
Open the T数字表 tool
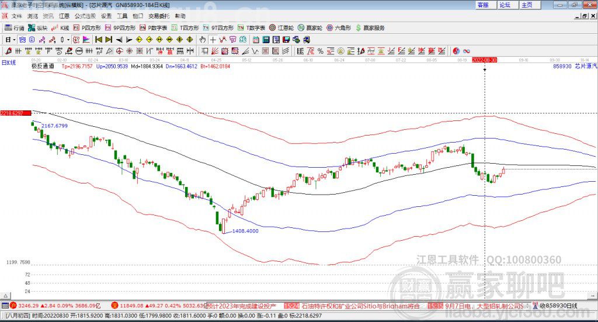pyautogui.click(x=251, y=28)
